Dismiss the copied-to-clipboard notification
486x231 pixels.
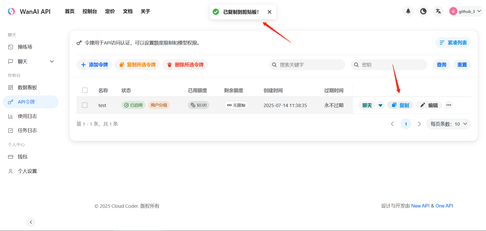(269, 12)
